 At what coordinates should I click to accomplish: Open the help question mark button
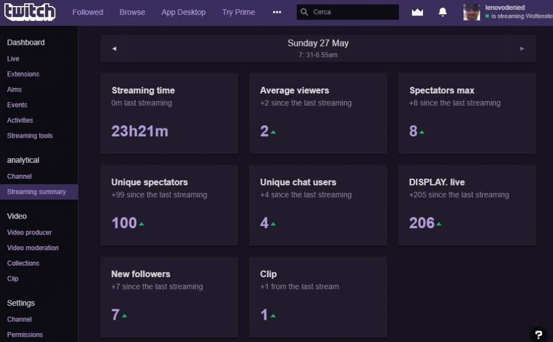[x=538, y=334]
